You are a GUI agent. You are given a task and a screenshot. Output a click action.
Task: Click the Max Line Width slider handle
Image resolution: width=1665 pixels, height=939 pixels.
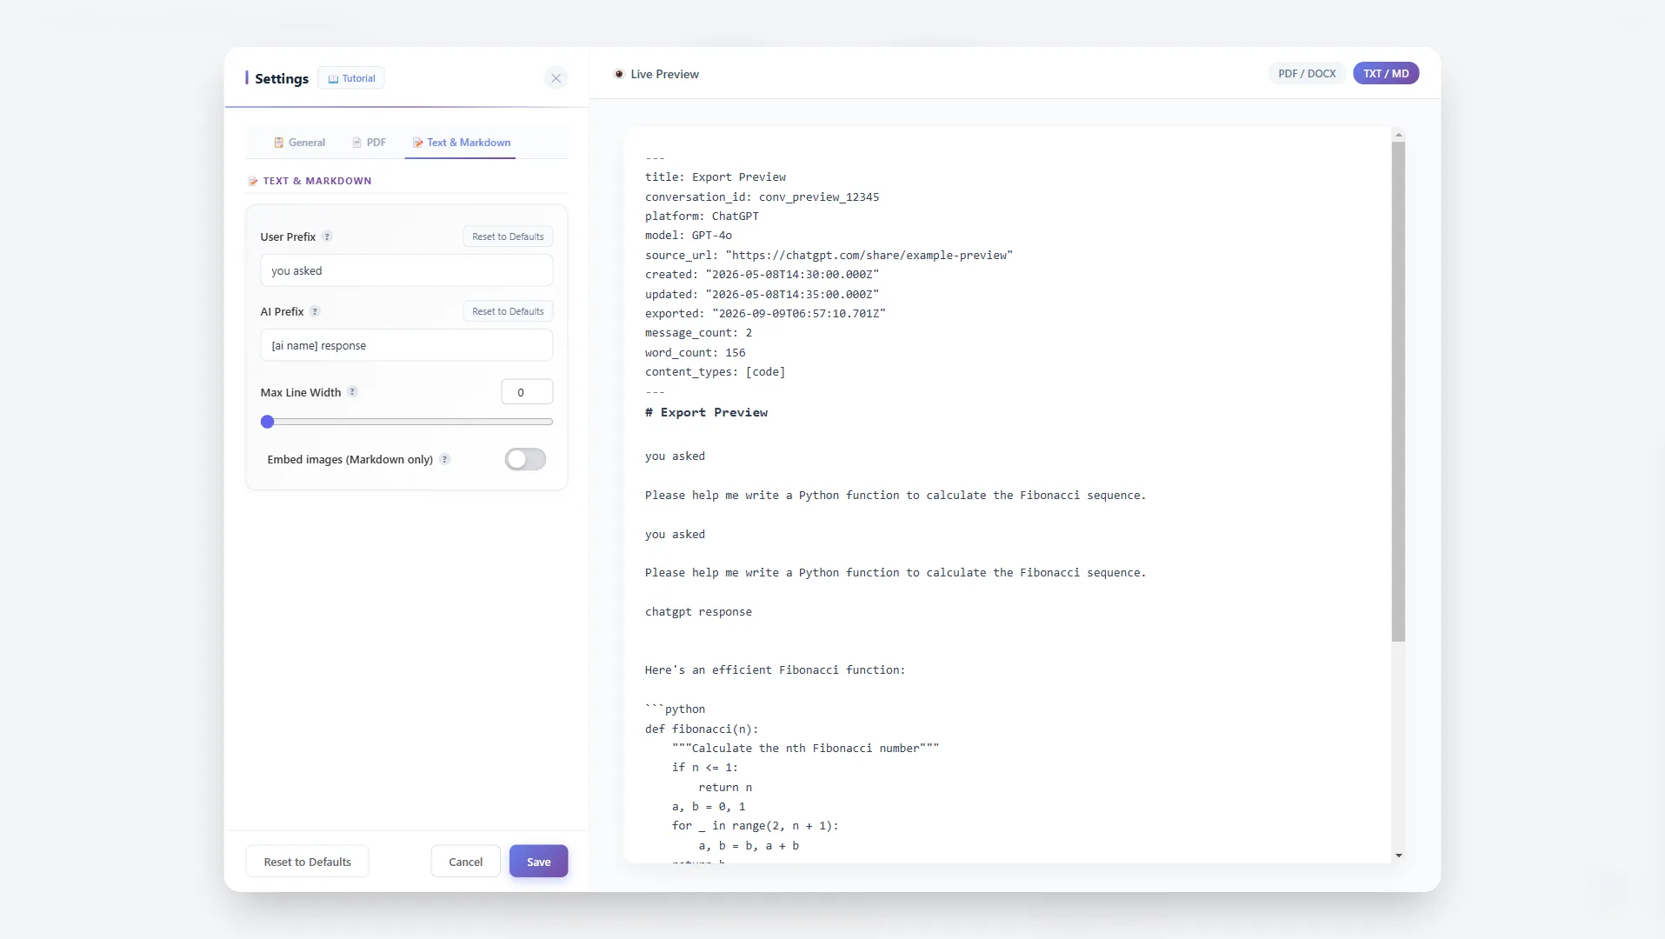pos(268,422)
